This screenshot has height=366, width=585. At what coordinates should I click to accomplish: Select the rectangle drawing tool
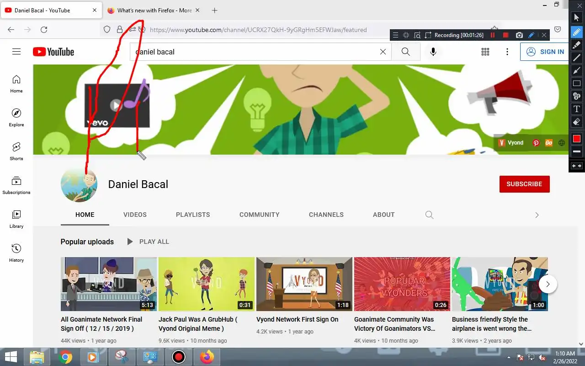[x=577, y=83]
